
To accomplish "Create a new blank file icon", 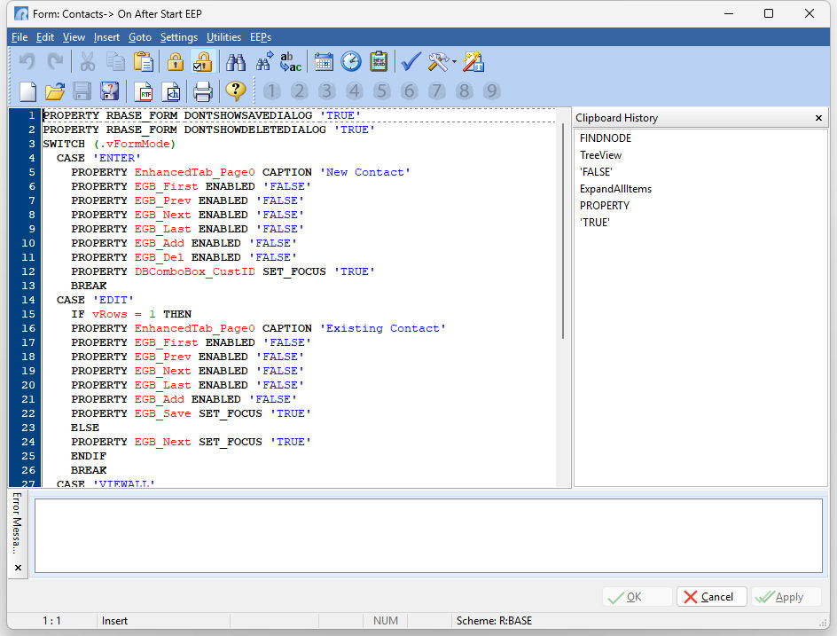I will [27, 90].
